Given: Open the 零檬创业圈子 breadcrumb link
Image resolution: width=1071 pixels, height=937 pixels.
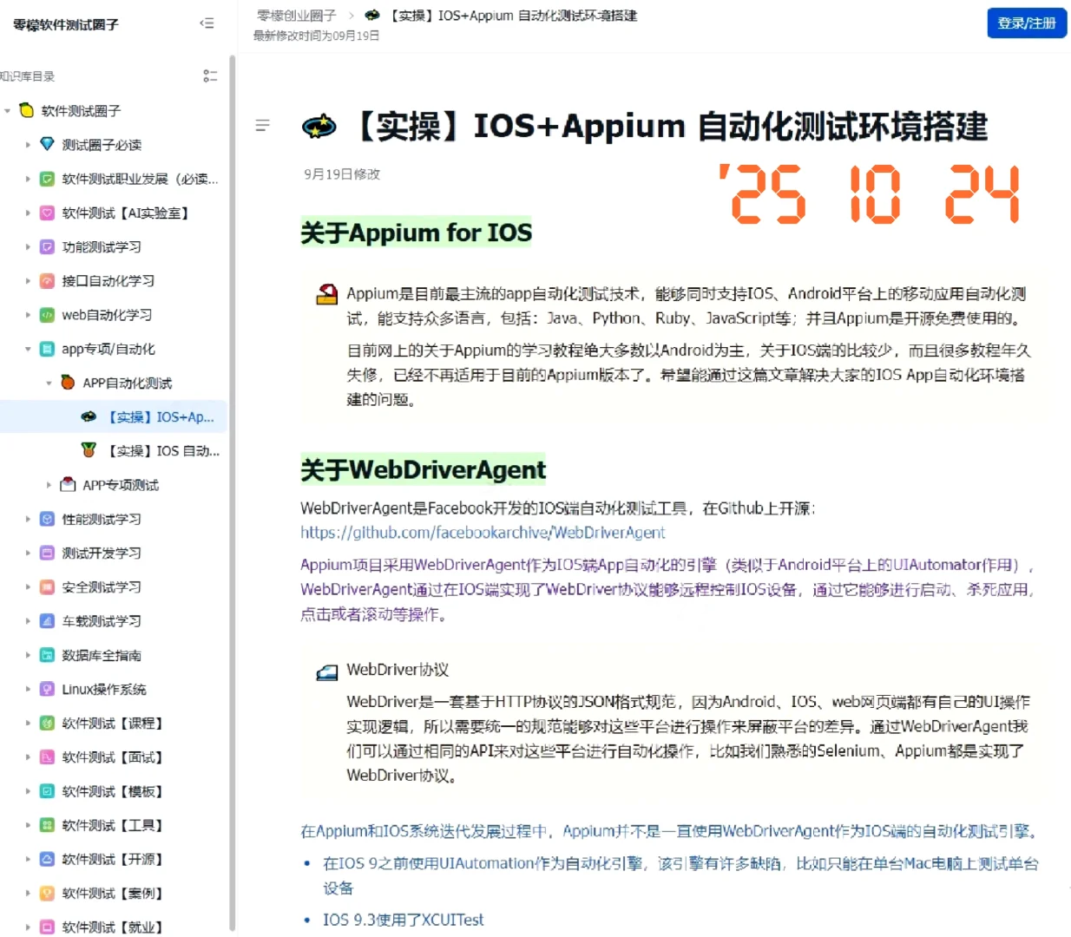Looking at the screenshot, I should tap(297, 16).
